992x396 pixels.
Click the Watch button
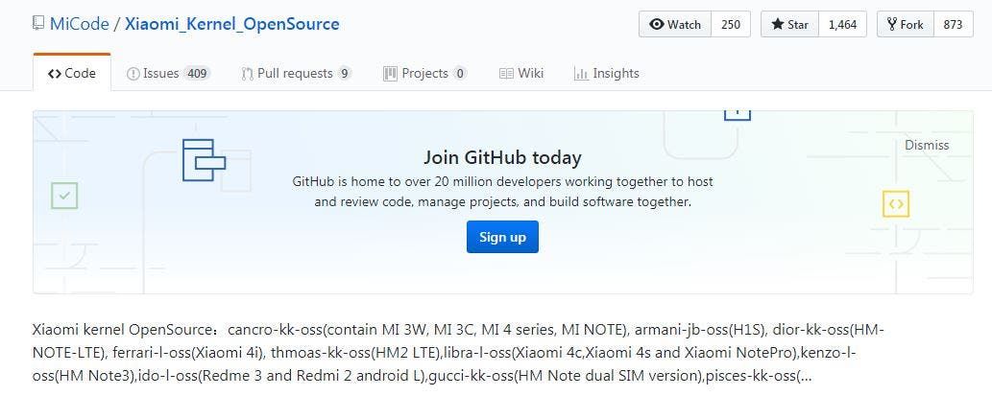point(676,25)
